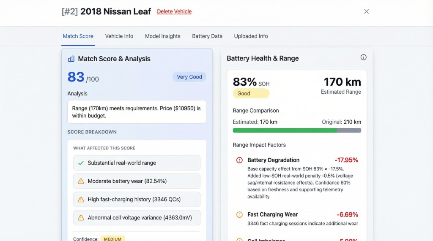Viewport: 433px width, 241px height.
Task: Select the Match Score tab
Action: click(78, 36)
